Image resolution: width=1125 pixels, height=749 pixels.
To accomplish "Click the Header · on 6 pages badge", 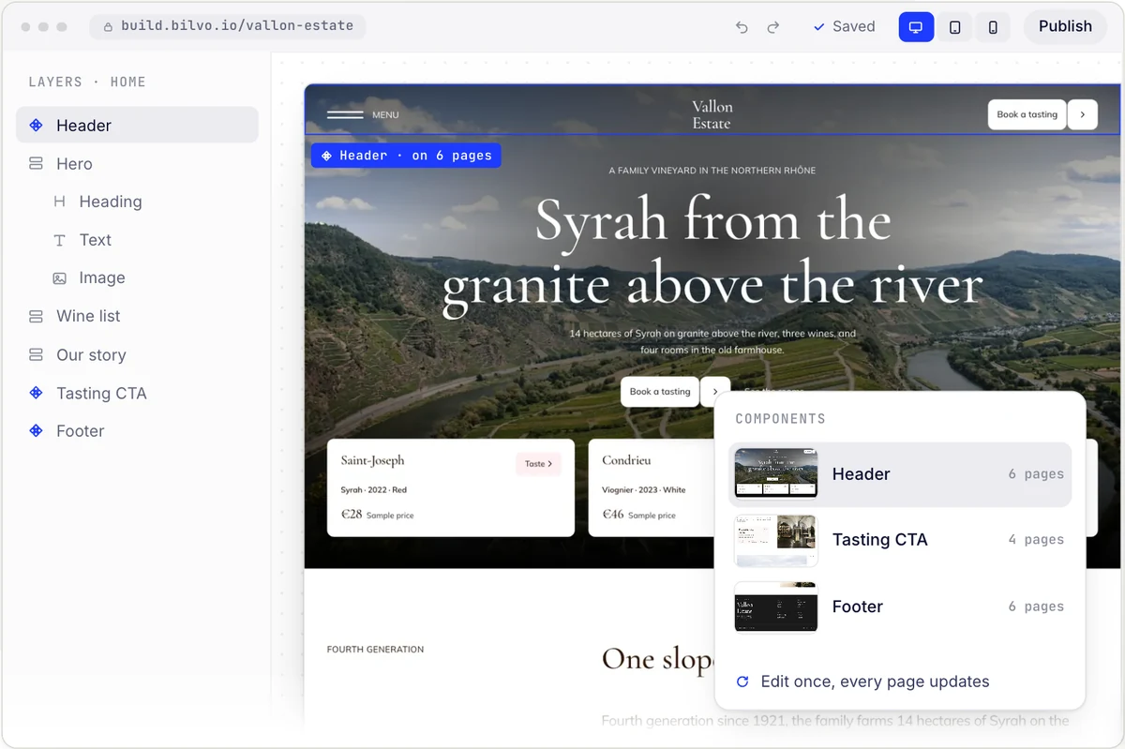I will point(406,156).
